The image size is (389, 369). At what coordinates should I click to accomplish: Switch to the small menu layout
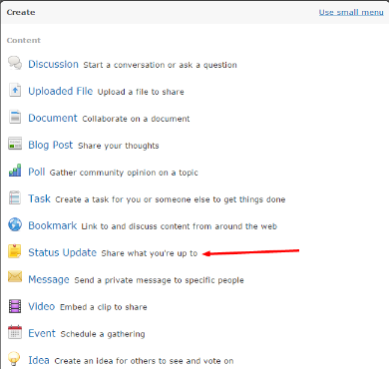pos(351,12)
